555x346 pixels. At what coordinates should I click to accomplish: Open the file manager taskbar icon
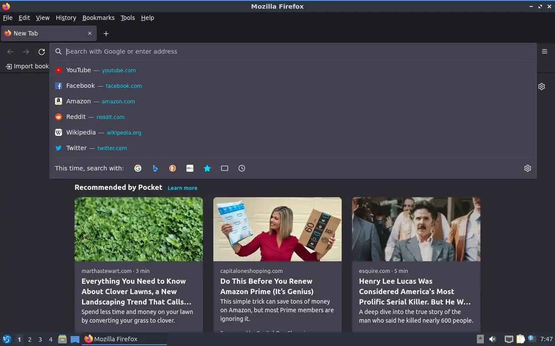click(62, 339)
